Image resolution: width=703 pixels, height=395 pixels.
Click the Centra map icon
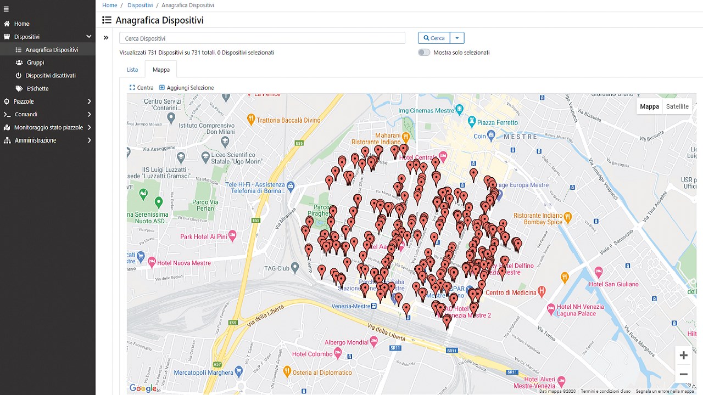click(132, 88)
